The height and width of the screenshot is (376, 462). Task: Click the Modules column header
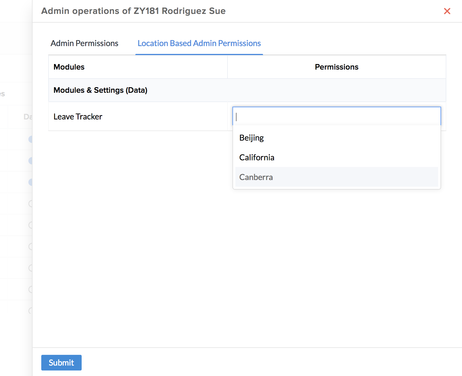pos(69,67)
